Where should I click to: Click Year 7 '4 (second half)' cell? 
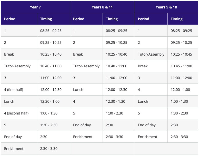coord(19,113)
